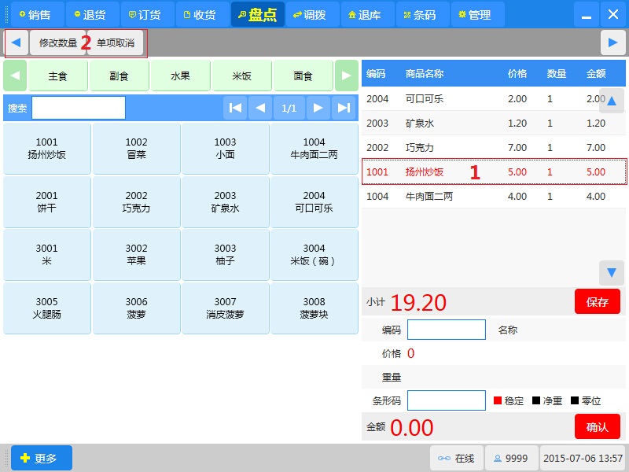Add product 3007 消皮菠萝
Image resolution: width=629 pixels, height=472 pixels.
(226, 308)
